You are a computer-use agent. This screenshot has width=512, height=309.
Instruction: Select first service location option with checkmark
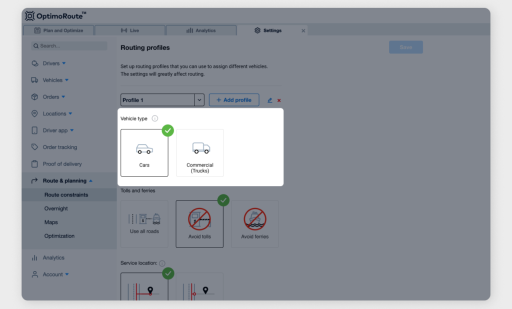tap(144, 287)
